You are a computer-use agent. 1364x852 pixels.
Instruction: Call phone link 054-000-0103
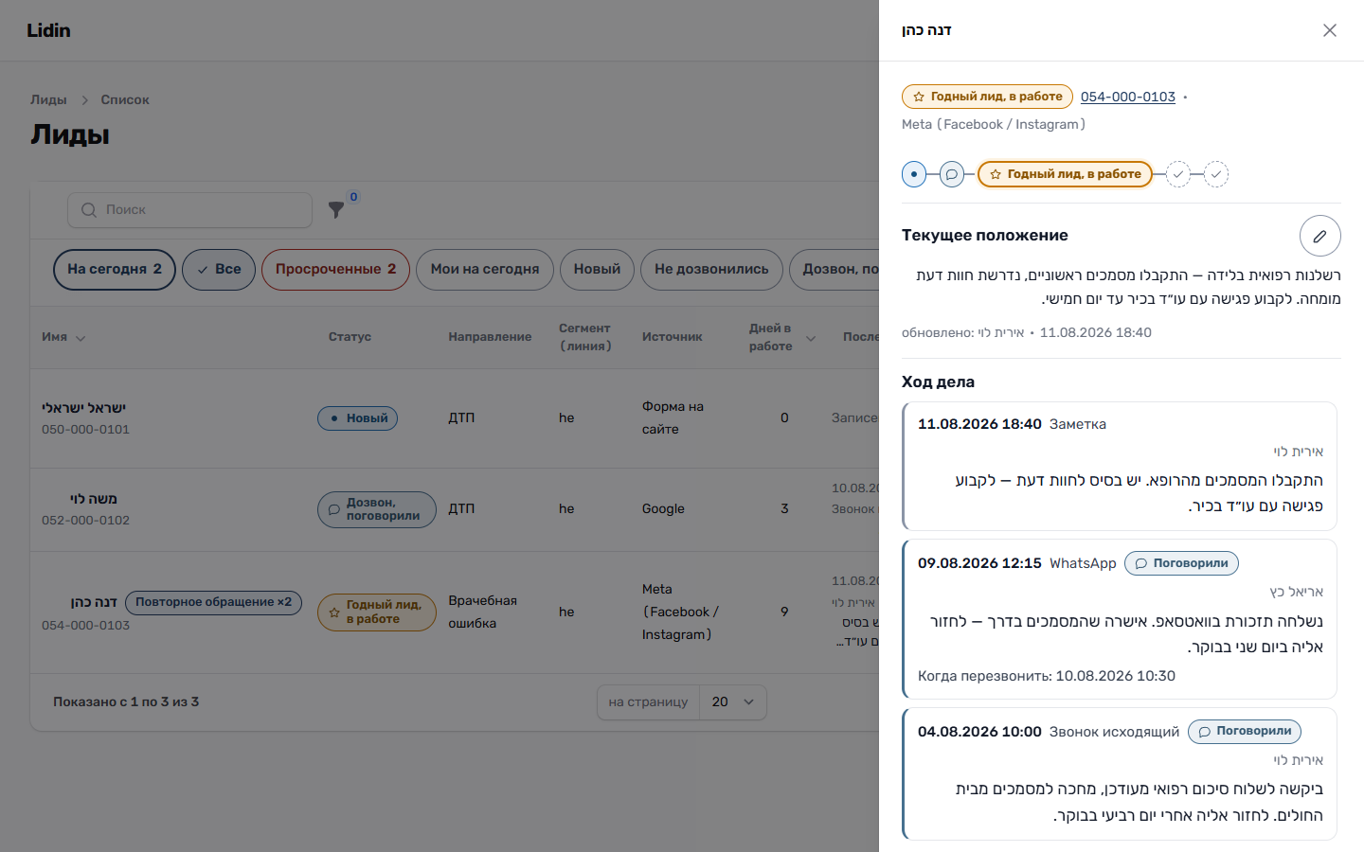tap(1128, 97)
